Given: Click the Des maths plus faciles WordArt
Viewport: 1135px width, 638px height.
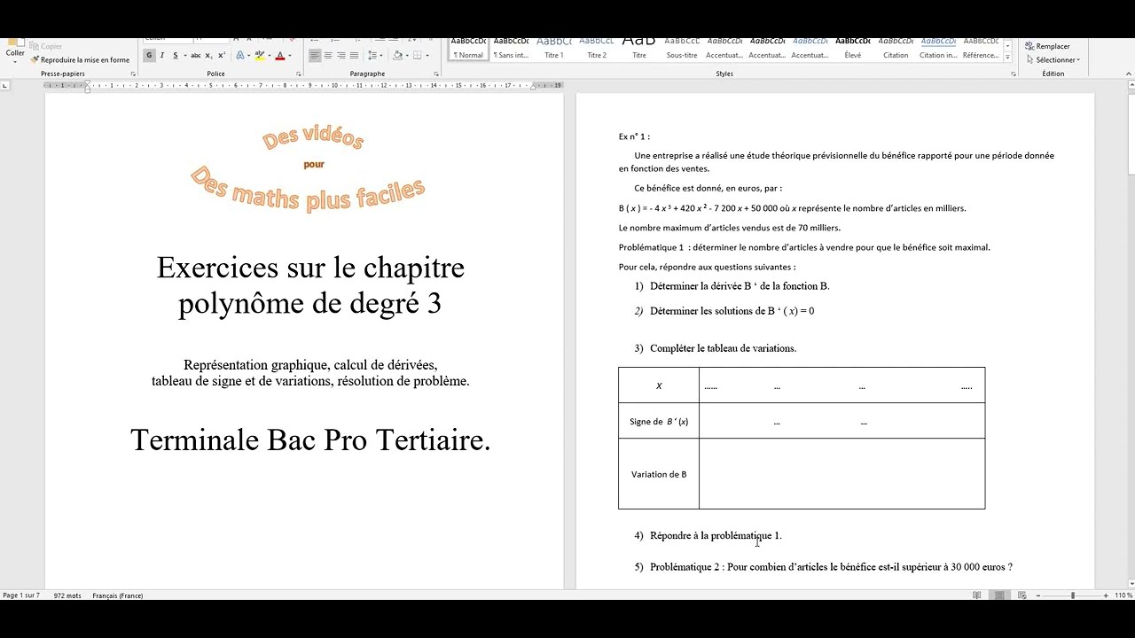Looking at the screenshot, I should [308, 189].
